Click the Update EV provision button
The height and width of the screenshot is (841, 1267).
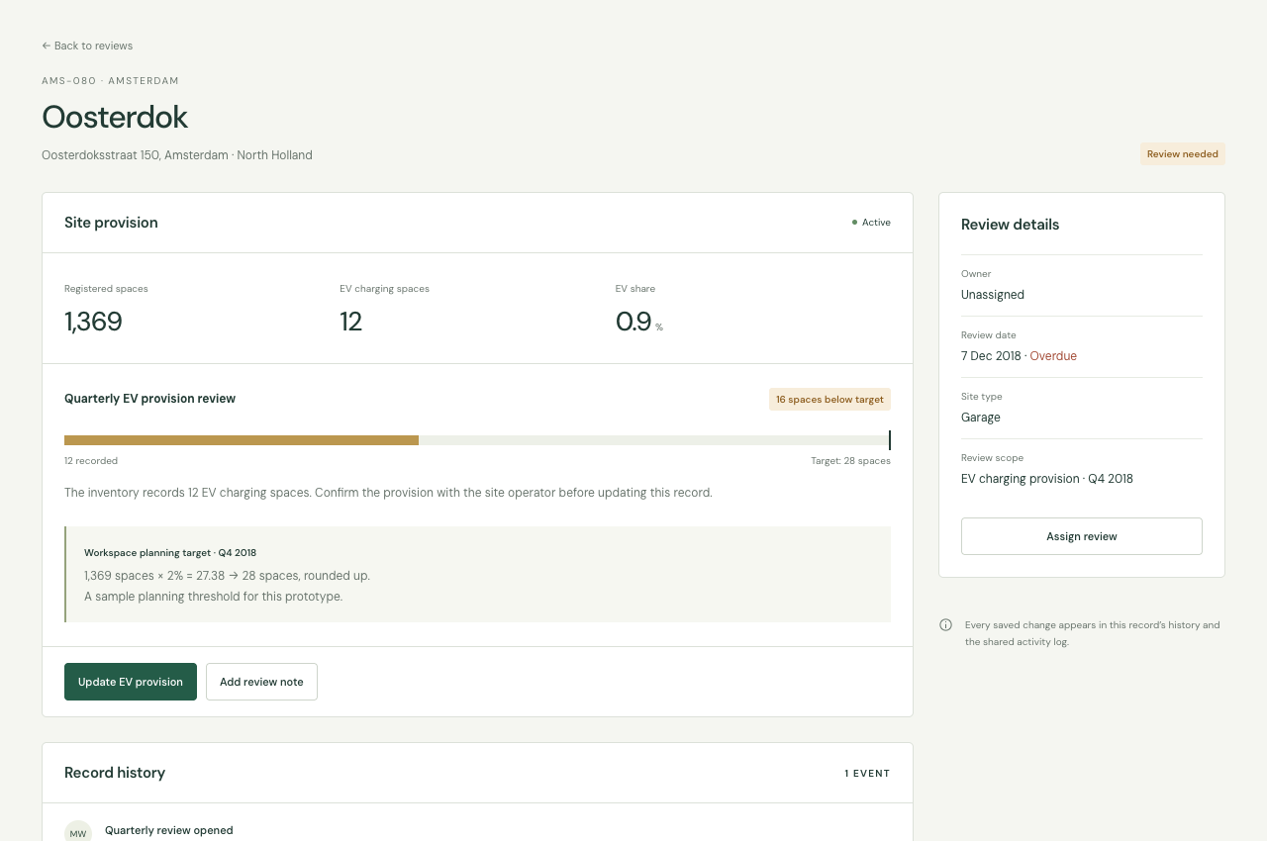131,682
